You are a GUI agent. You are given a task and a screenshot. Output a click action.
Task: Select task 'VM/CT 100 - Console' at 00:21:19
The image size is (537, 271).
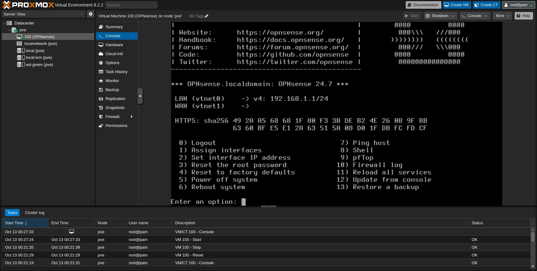(266, 263)
